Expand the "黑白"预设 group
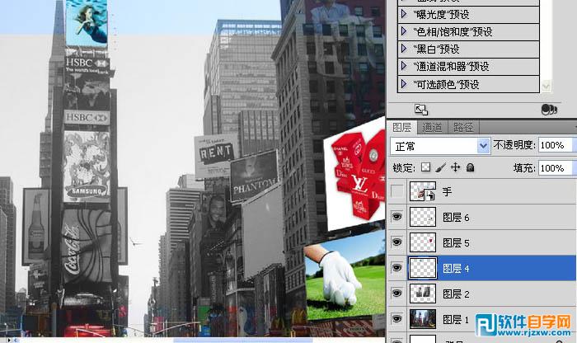This screenshot has width=577, height=343. [x=404, y=49]
